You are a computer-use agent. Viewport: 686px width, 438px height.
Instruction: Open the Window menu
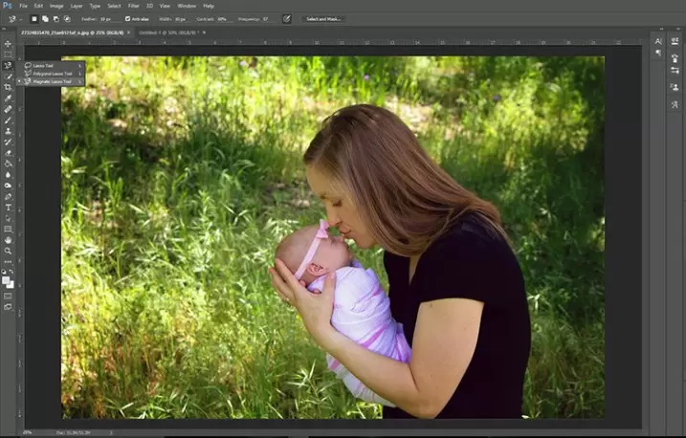pyautogui.click(x=187, y=6)
